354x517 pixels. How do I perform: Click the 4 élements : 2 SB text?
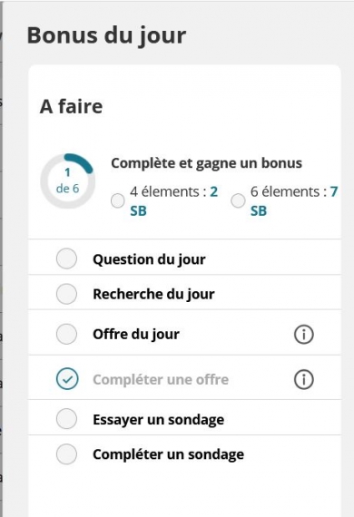point(174,200)
